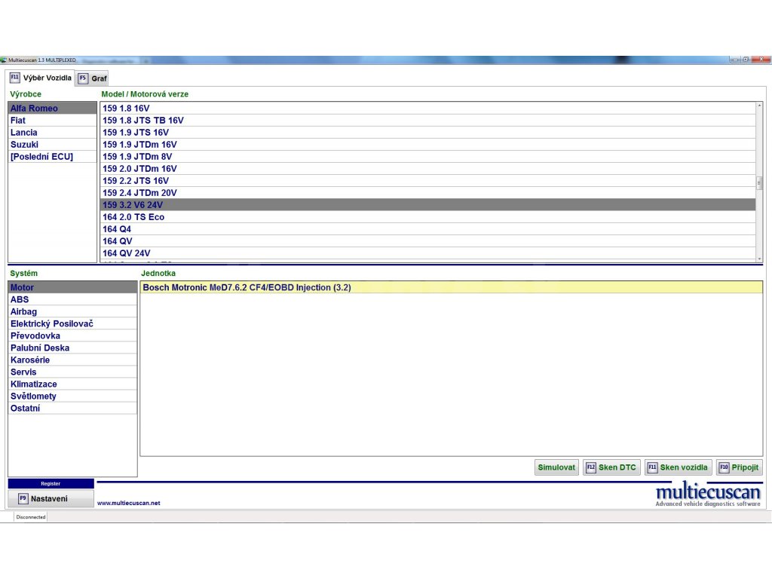This screenshot has width=772, height=579.
Task: Open Nastavení settings
Action: [51, 498]
